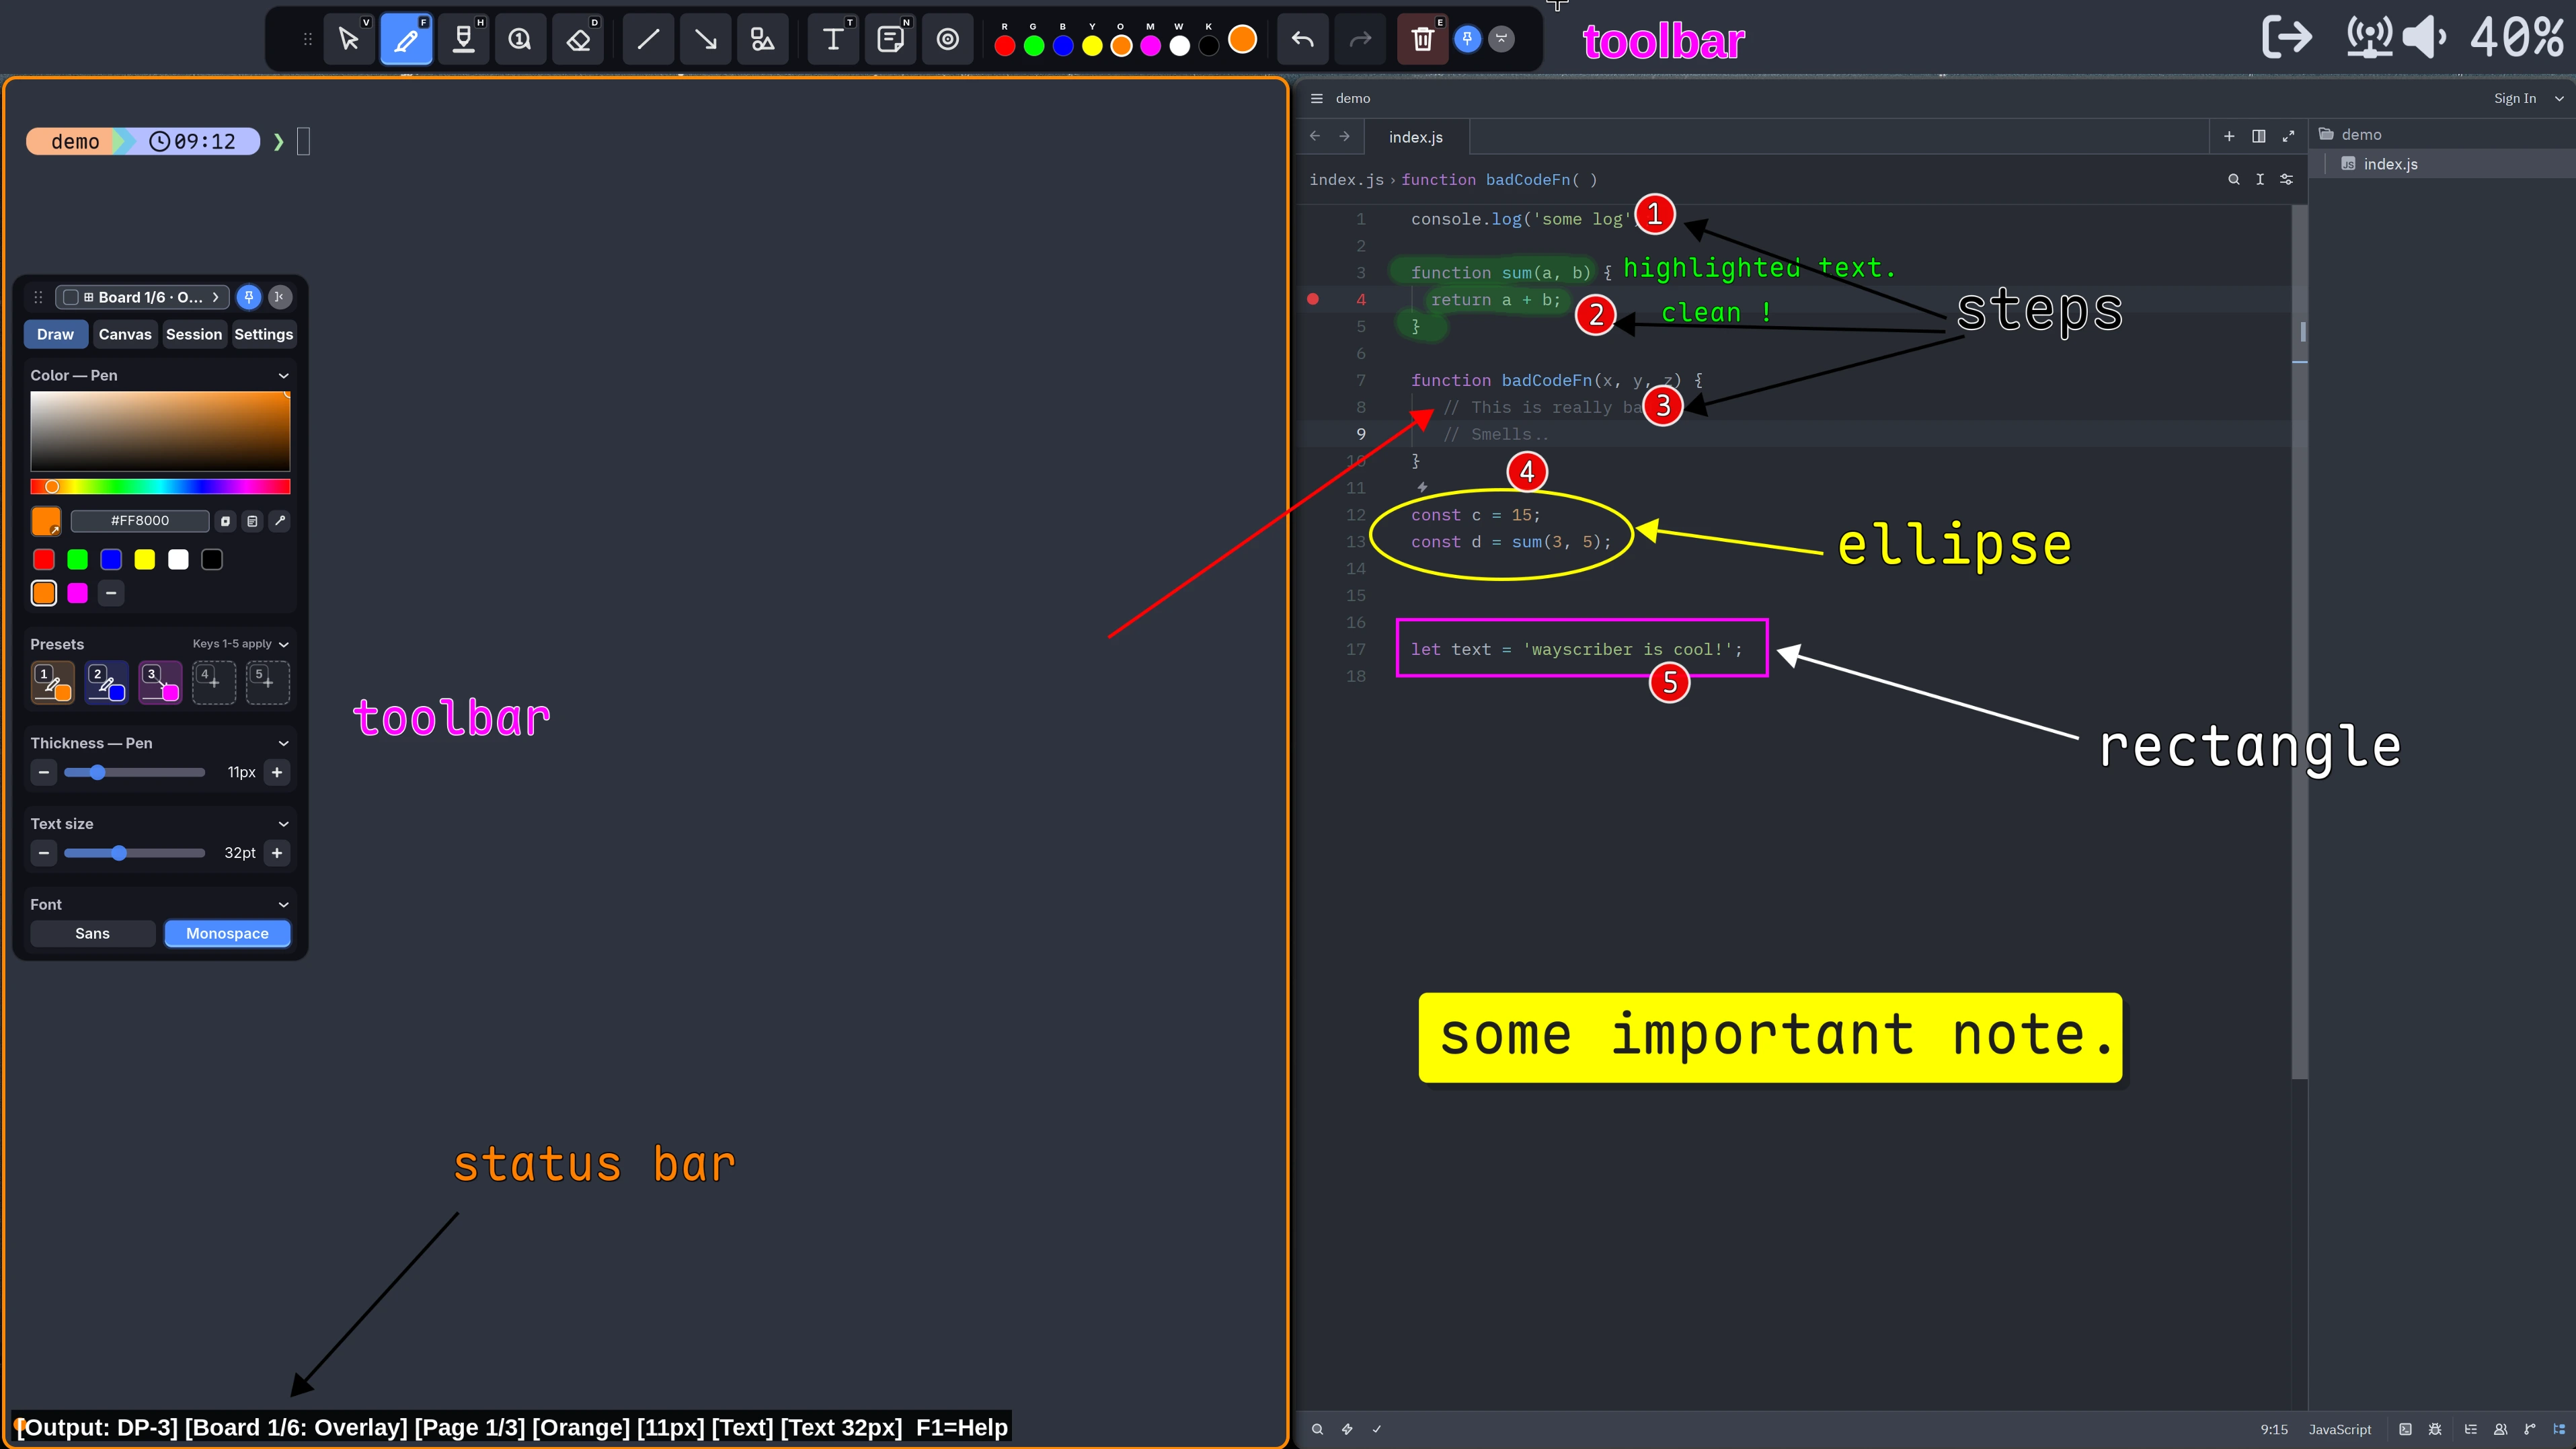The height and width of the screenshot is (1449, 2576).
Task: Select the blue swatch in side panel
Action: pyautogui.click(x=111, y=560)
